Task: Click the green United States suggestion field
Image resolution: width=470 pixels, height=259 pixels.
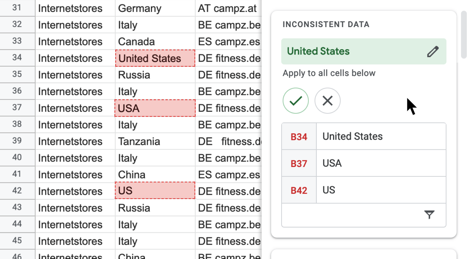Action: tap(364, 51)
